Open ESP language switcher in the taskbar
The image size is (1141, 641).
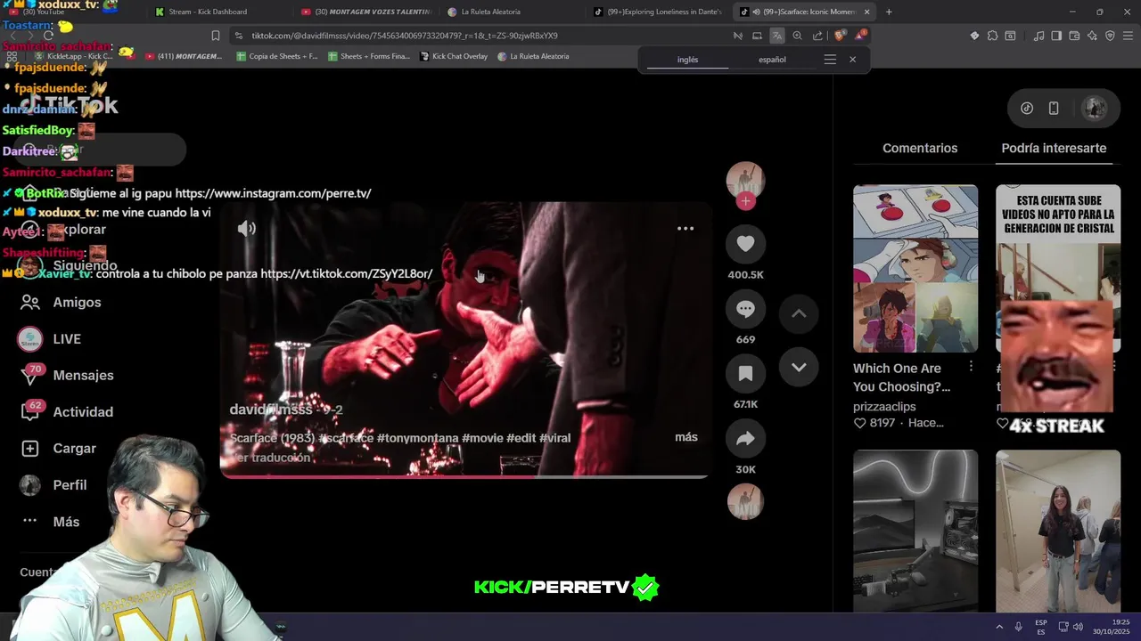click(x=1041, y=627)
